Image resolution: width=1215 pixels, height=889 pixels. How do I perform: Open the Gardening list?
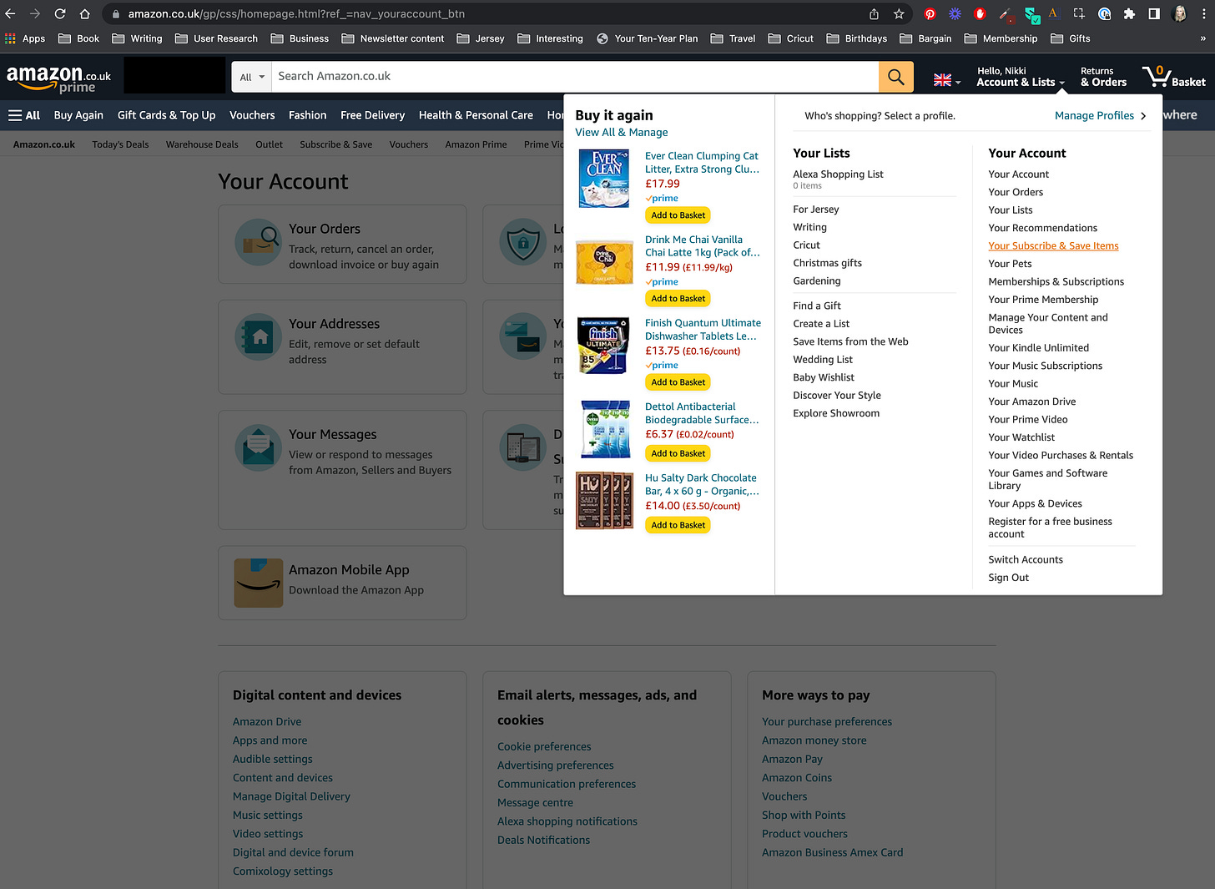click(x=816, y=281)
